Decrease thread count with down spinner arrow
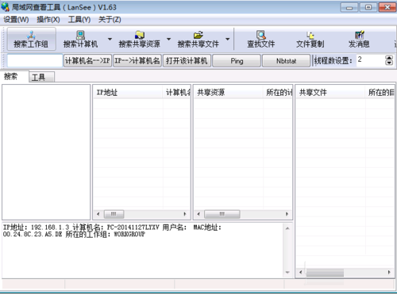The width and height of the screenshot is (397, 294). coord(389,63)
